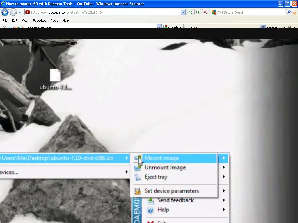Expand the address bar history dropdown
This screenshot has width=298, height=223.
[183, 12]
